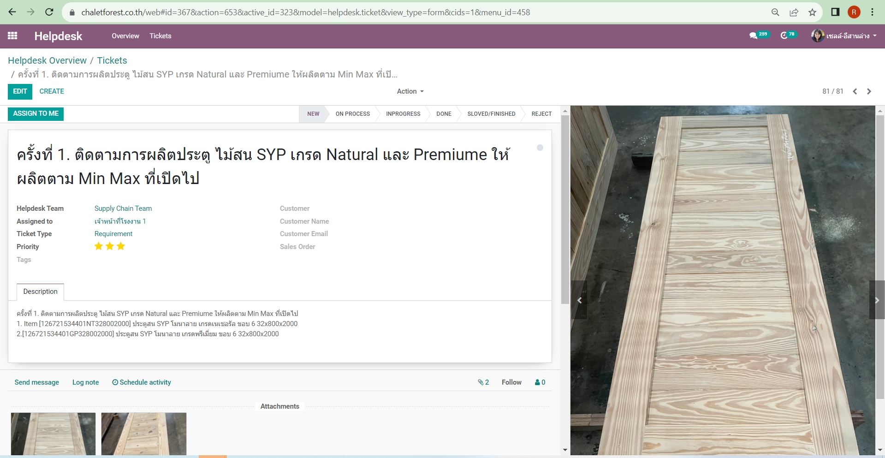
Task: Show next image in attachment viewer
Action: click(x=877, y=300)
